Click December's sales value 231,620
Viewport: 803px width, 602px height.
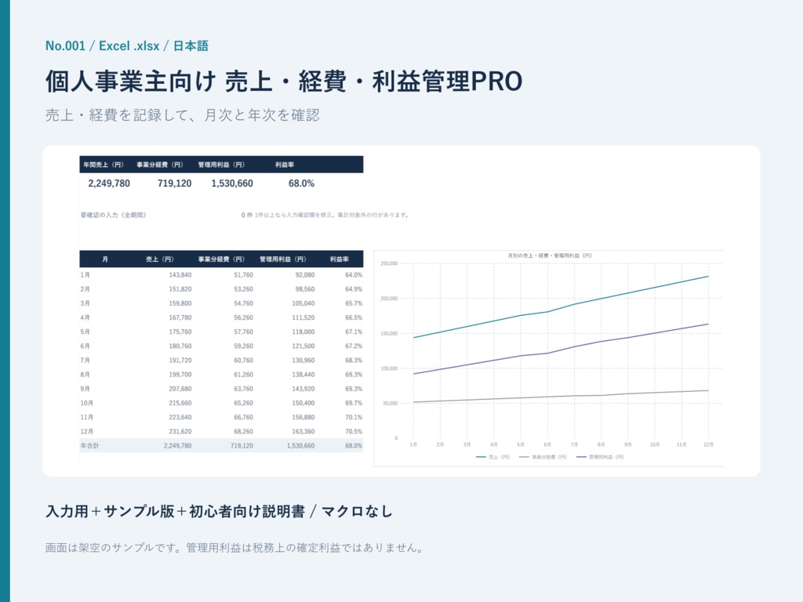[x=180, y=432]
